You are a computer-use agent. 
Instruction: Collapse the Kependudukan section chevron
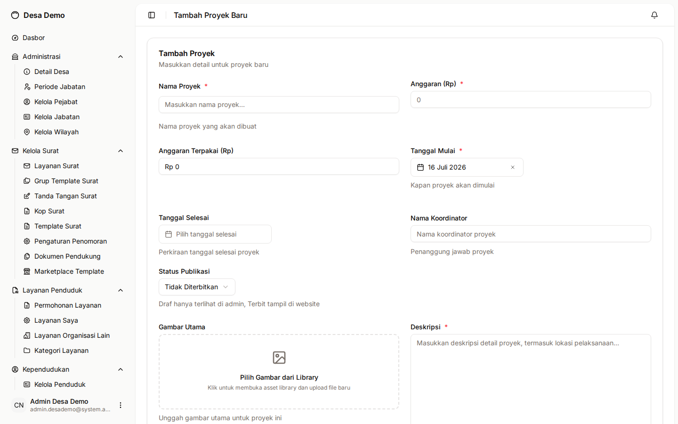121,369
